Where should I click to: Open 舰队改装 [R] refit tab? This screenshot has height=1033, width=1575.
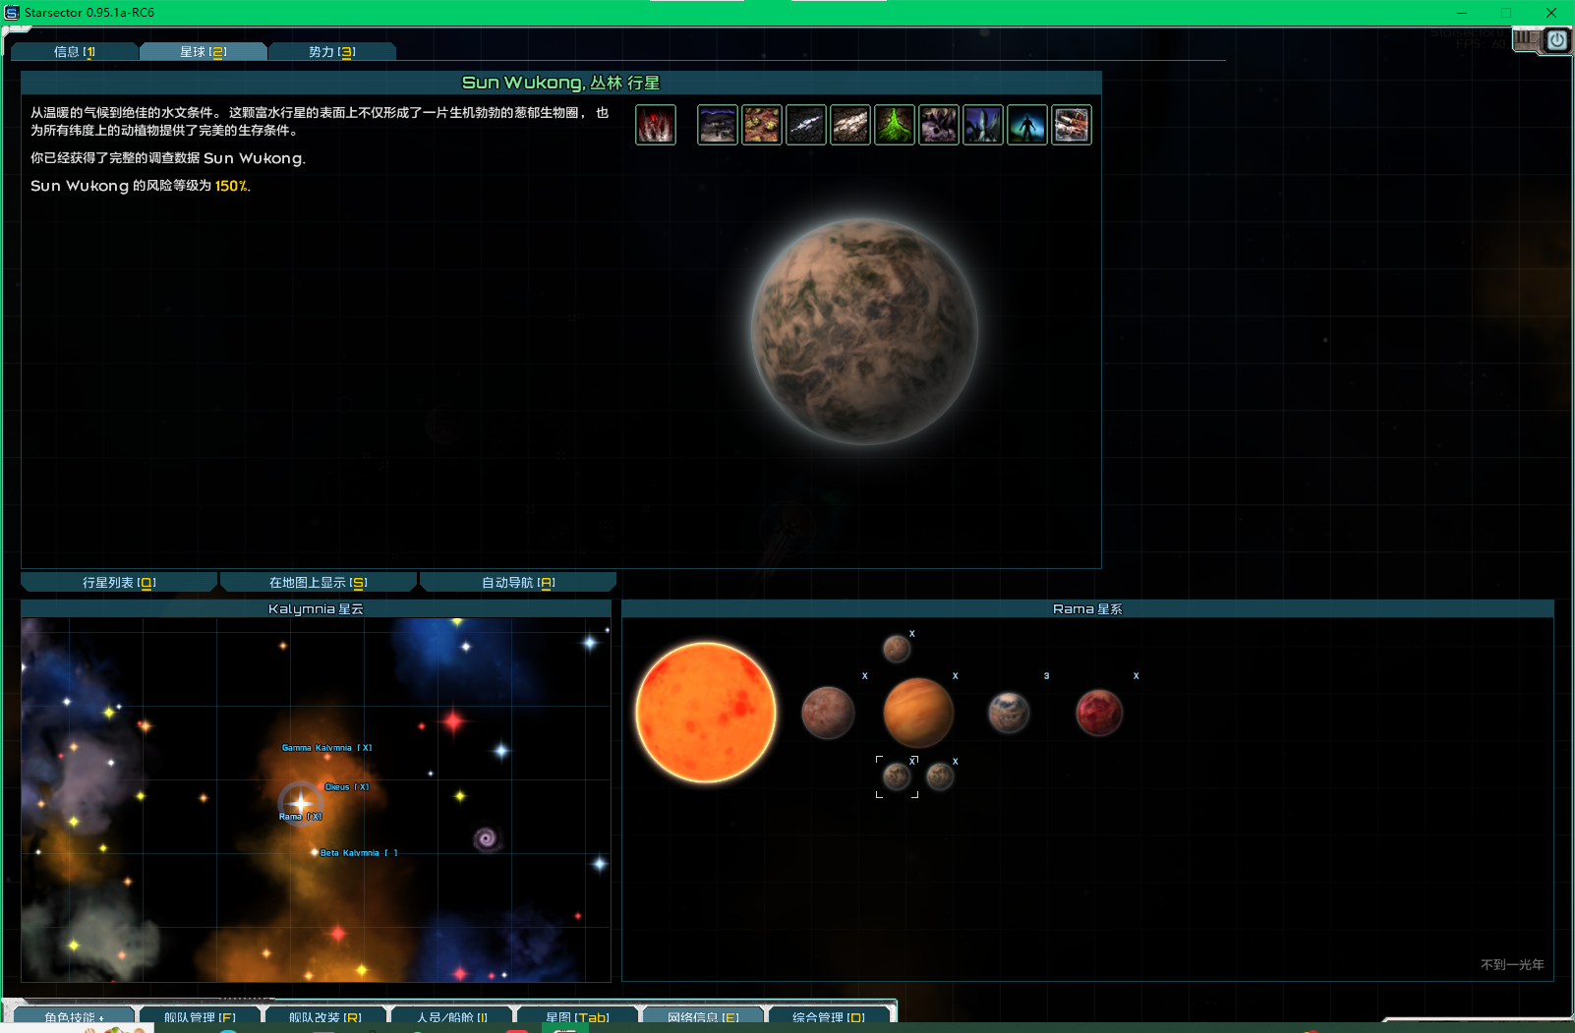point(325,1016)
